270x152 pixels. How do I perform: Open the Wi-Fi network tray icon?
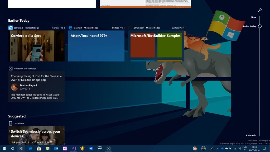coord(235,149)
